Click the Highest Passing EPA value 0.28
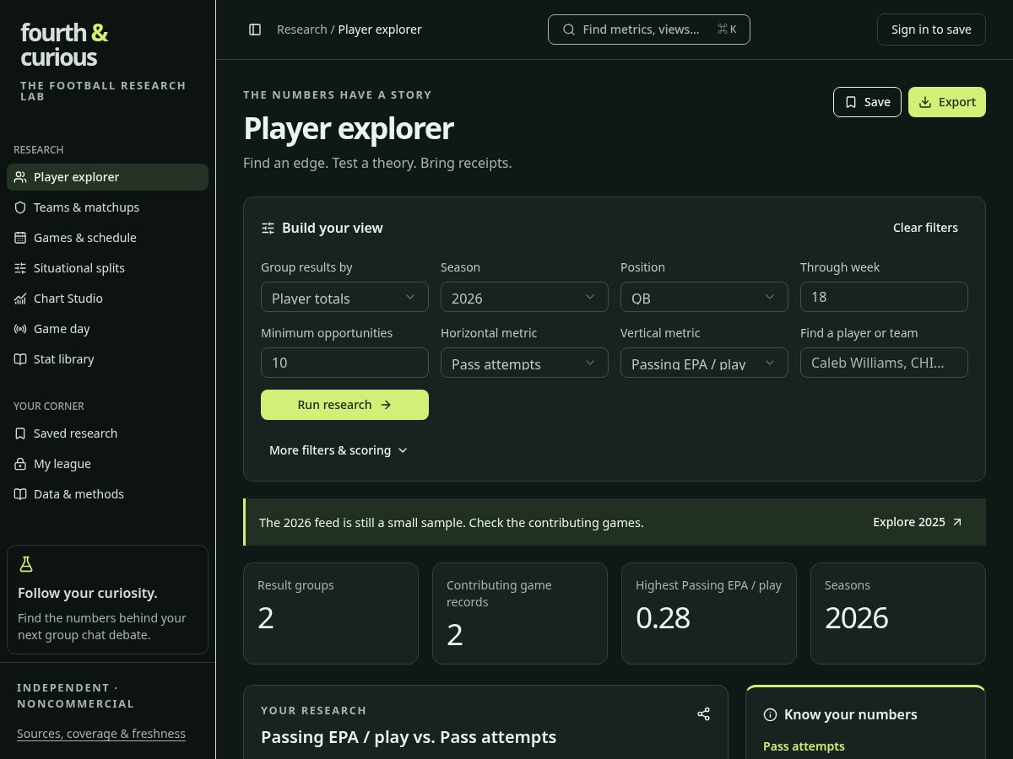The width and height of the screenshot is (1013, 759). [x=663, y=618]
